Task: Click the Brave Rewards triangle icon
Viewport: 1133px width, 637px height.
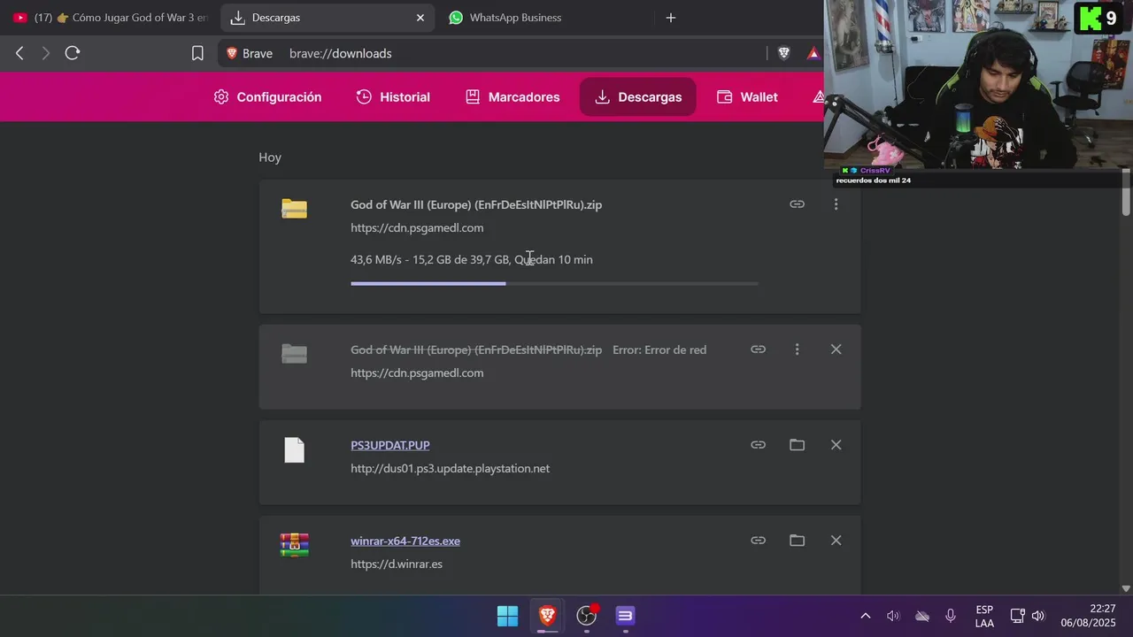Action: 813,53
